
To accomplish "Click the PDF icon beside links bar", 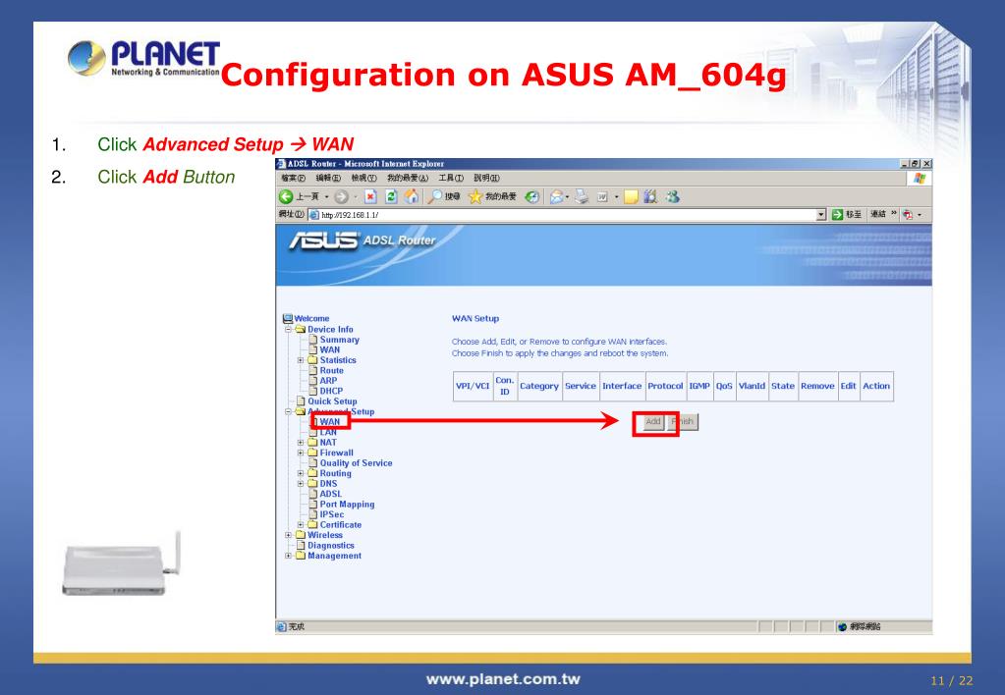I will point(908,215).
